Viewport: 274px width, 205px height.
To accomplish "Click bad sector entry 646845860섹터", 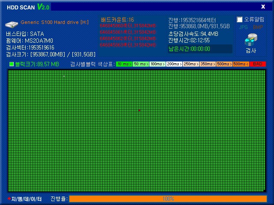I will click(128, 26).
